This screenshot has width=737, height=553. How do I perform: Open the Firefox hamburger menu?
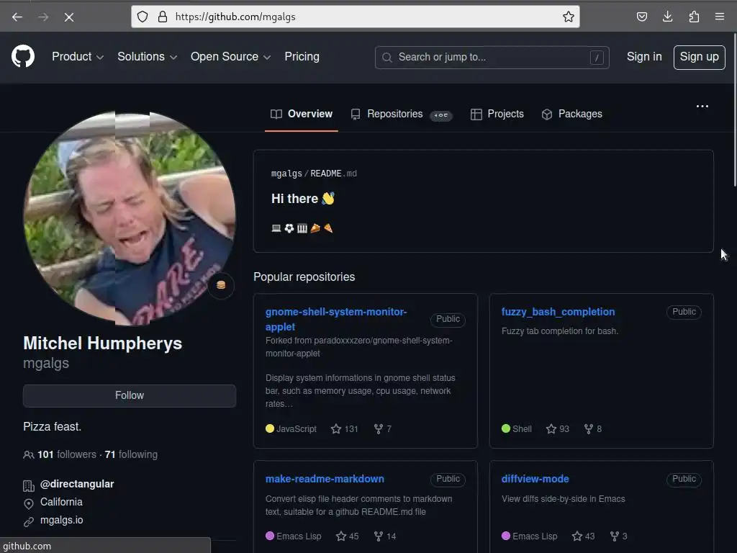(720, 17)
